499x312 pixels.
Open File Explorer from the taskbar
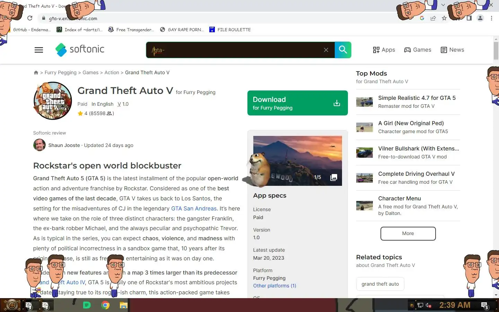point(124,305)
